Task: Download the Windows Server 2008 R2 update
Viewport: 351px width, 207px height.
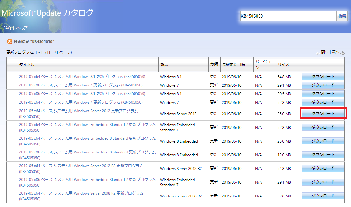Action: pos(323,196)
